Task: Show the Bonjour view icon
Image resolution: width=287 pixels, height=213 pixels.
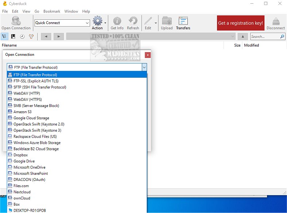Action: tap(31, 36)
